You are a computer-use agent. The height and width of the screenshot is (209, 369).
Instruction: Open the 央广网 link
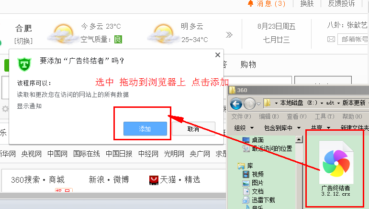pyautogui.click(x=200, y=154)
